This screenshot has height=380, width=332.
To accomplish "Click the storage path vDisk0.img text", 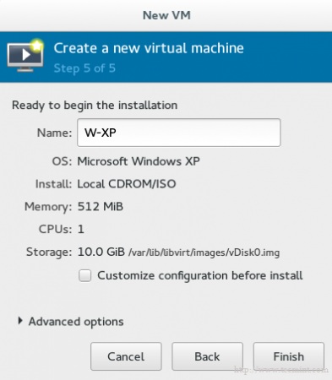I will (204, 252).
